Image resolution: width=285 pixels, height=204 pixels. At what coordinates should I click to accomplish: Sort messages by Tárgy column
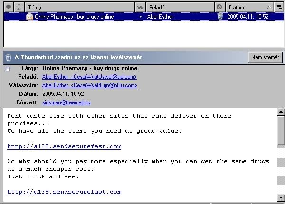(80, 7)
